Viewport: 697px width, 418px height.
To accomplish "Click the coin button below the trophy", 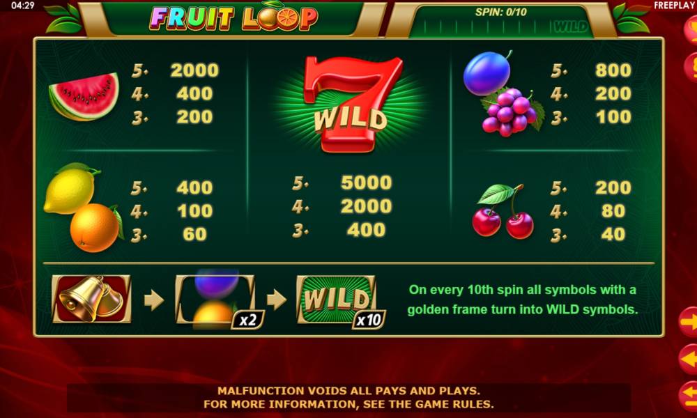I will point(690,67).
